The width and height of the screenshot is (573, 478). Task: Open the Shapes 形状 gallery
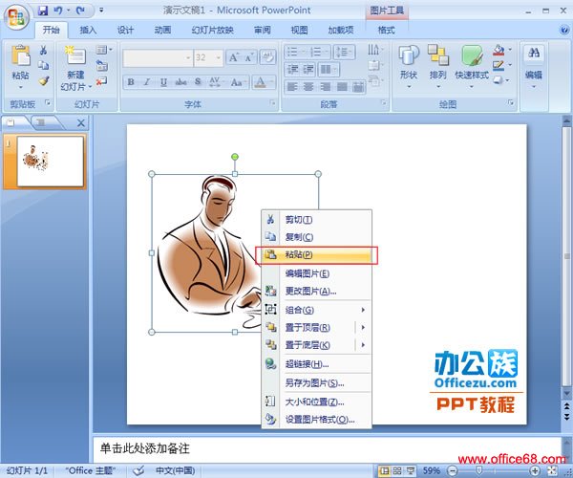[408, 67]
